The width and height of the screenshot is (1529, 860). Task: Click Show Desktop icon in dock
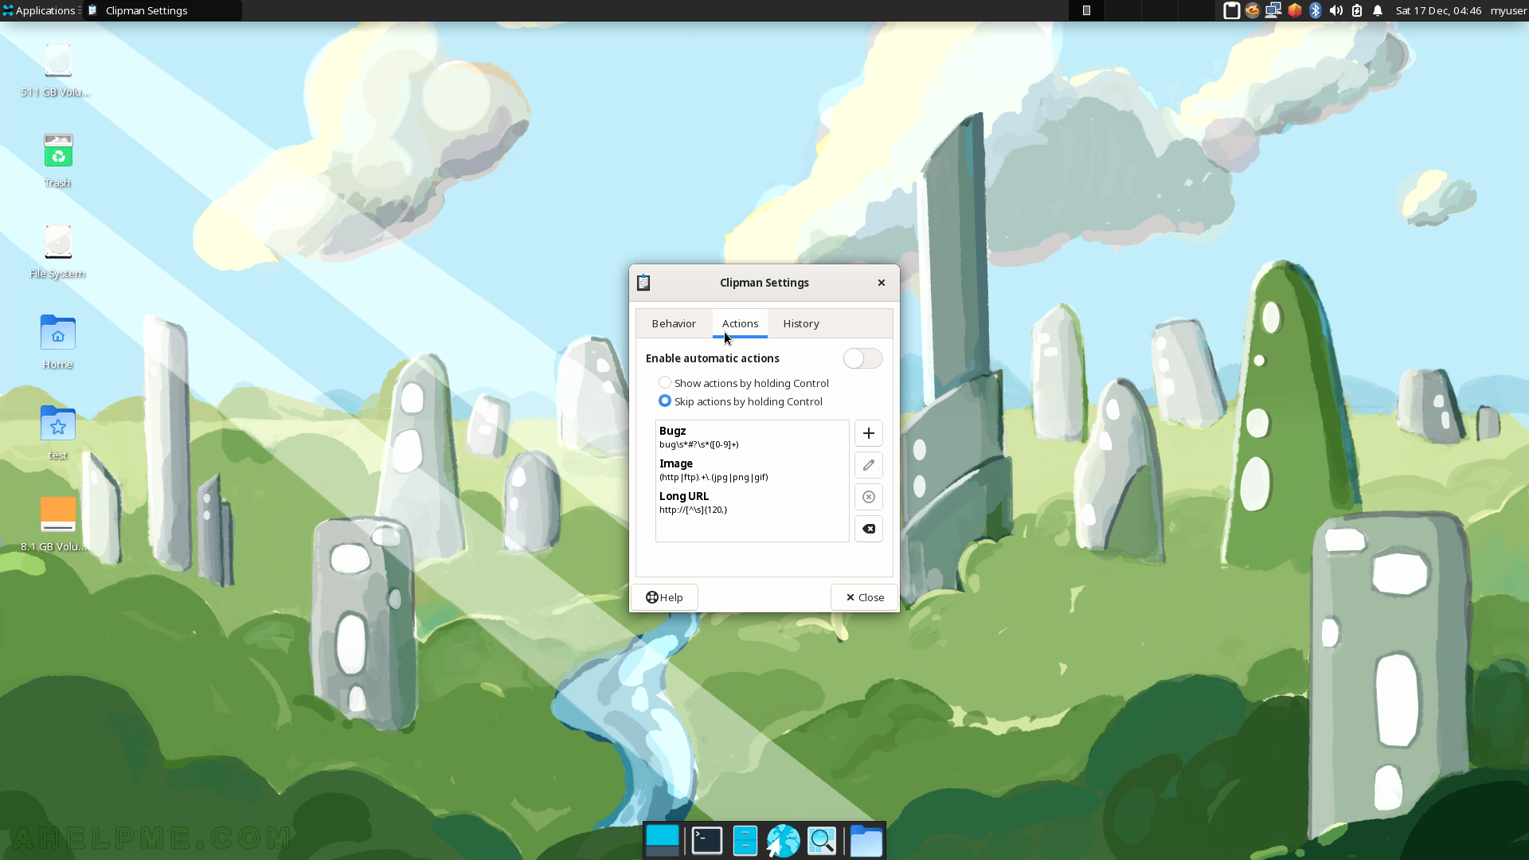click(x=663, y=841)
